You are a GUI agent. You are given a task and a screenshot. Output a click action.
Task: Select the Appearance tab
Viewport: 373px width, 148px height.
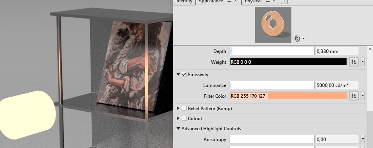pos(211,2)
